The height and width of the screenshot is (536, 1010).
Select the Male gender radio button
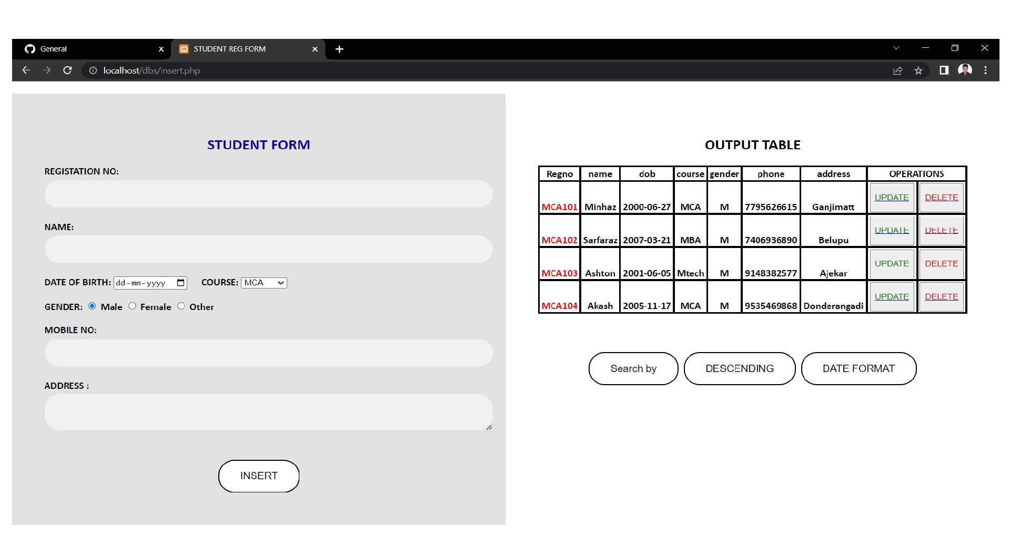click(x=92, y=306)
